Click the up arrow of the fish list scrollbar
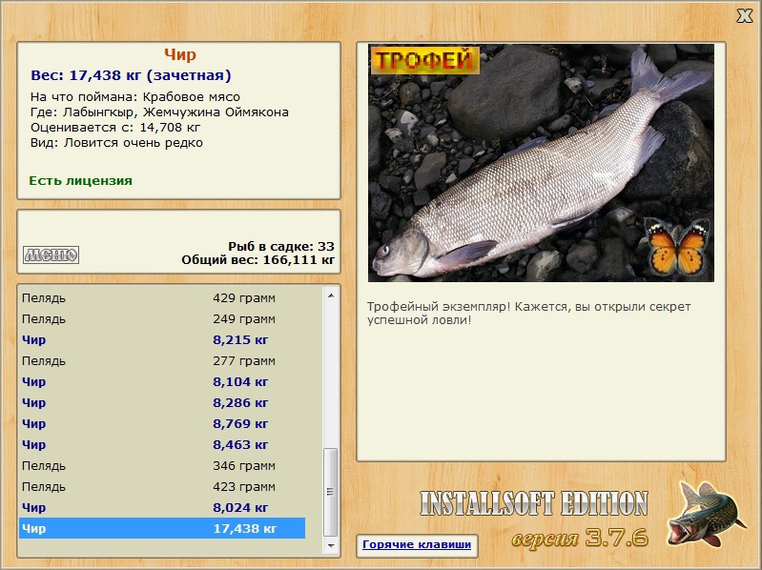This screenshot has height=570, width=762. [331, 295]
